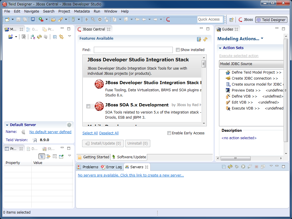Click the No default server defined link
Viewport: 292px width, 219px height.
coord(50,132)
